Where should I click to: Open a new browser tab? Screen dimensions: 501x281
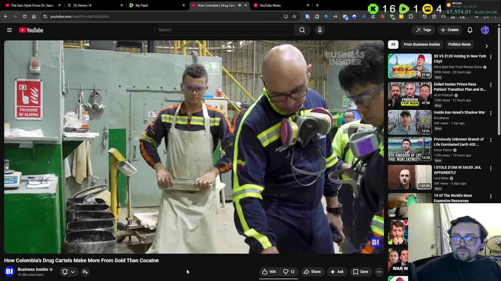[x=317, y=5]
